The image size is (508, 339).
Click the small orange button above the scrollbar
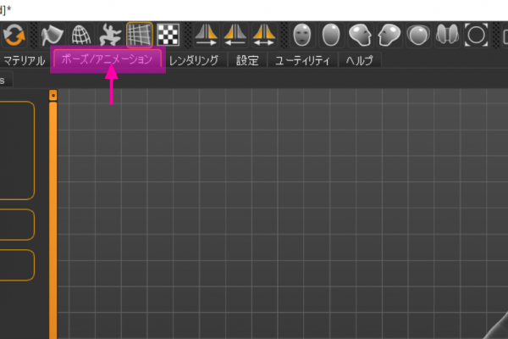pyautogui.click(x=53, y=96)
